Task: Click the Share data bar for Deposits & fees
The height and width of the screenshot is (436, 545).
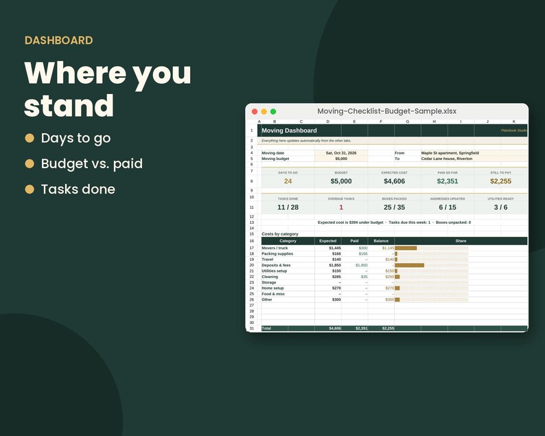Action: pos(410,265)
